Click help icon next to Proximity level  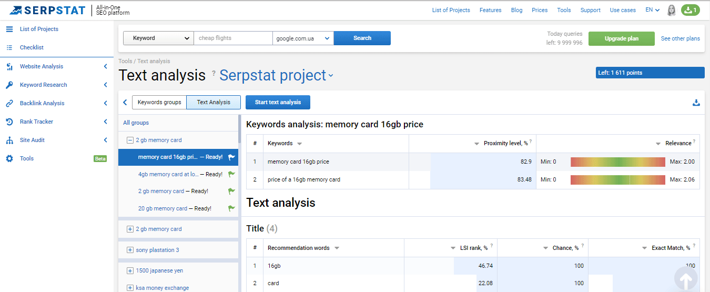pos(531,142)
